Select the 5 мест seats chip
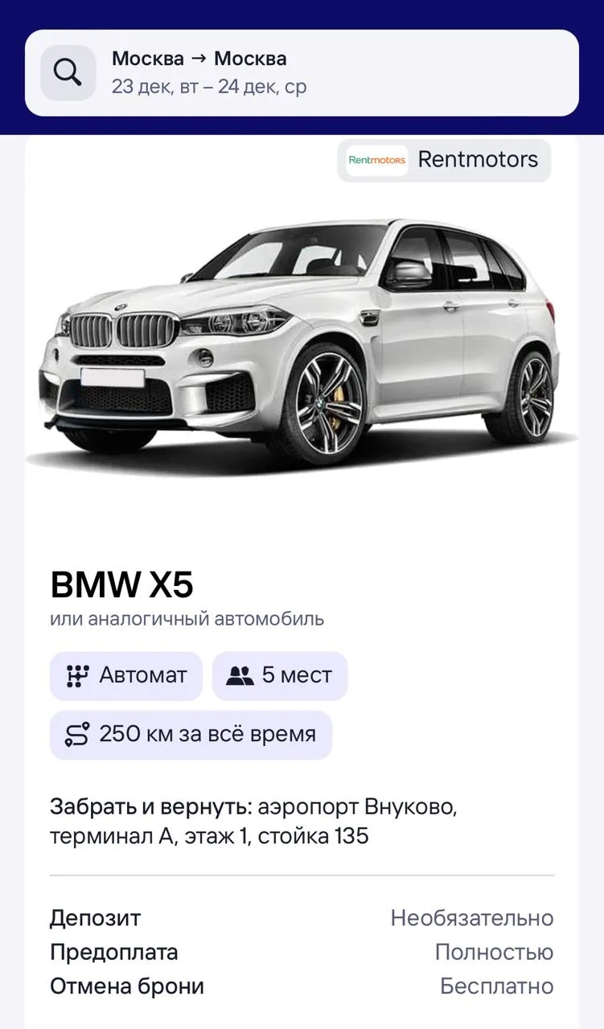Image resolution: width=604 pixels, height=1029 pixels. 280,676
